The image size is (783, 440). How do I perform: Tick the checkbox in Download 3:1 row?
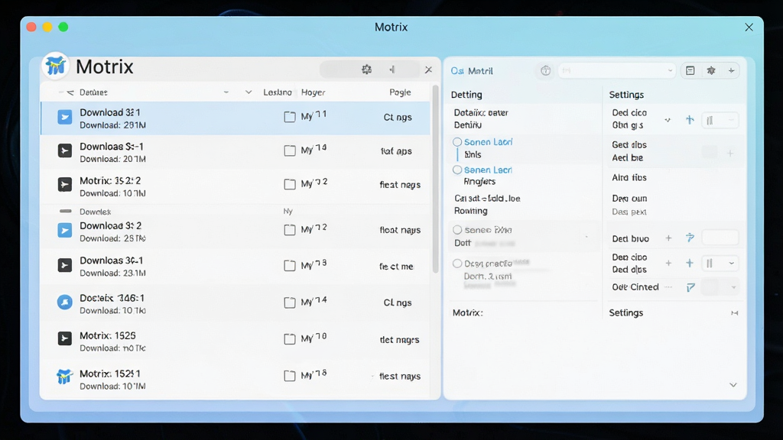pyautogui.click(x=290, y=117)
